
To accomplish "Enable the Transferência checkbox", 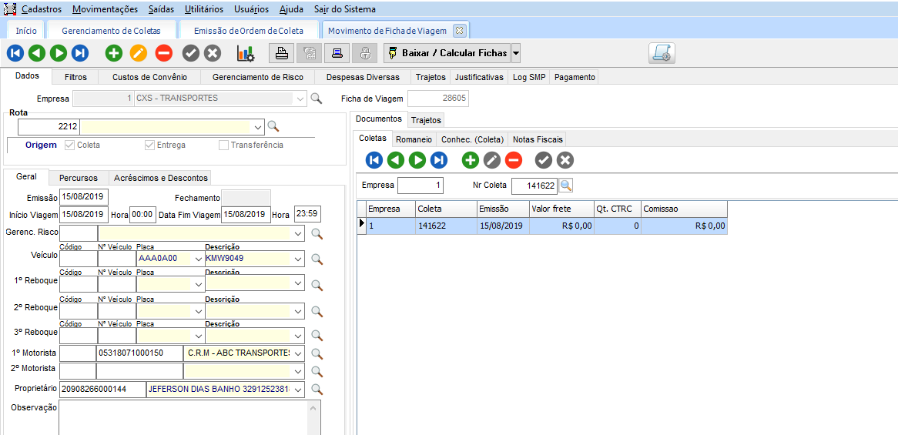I will (x=223, y=145).
